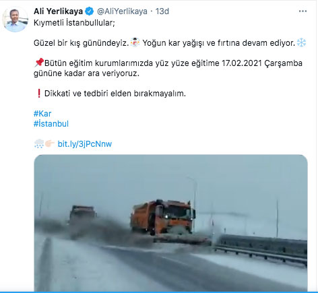
Task: Open the Ali Yerlikaya display name link
Action: pyautogui.click(x=58, y=11)
